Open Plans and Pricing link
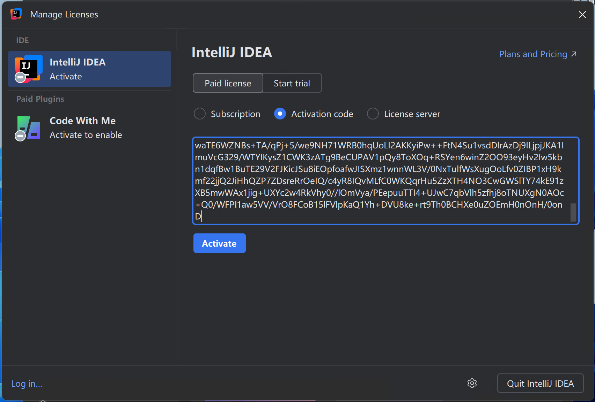The width and height of the screenshot is (595, 402). point(538,54)
